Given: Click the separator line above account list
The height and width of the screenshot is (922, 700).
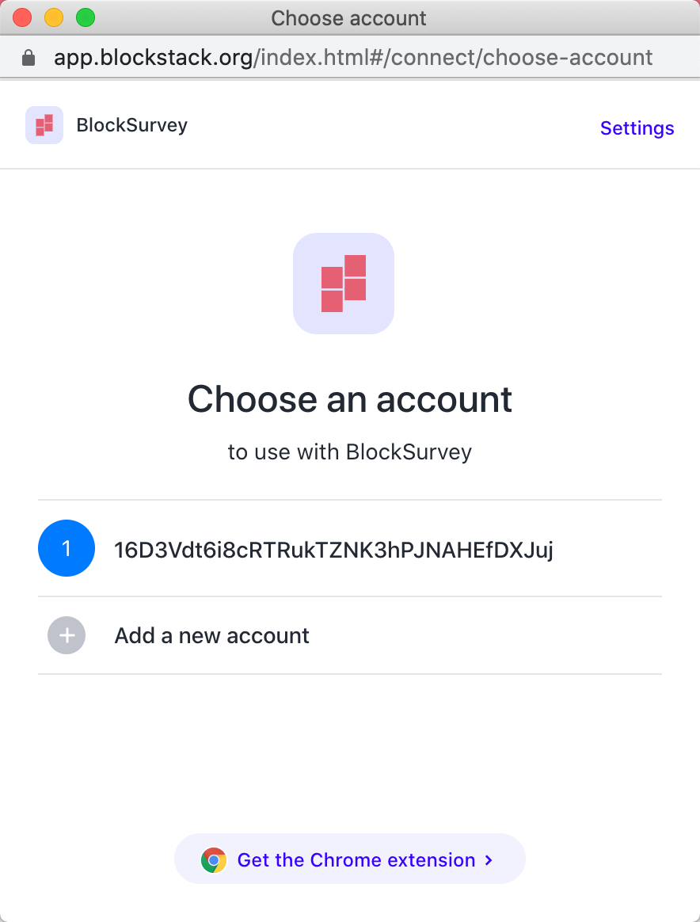Looking at the screenshot, I should coord(349,499).
